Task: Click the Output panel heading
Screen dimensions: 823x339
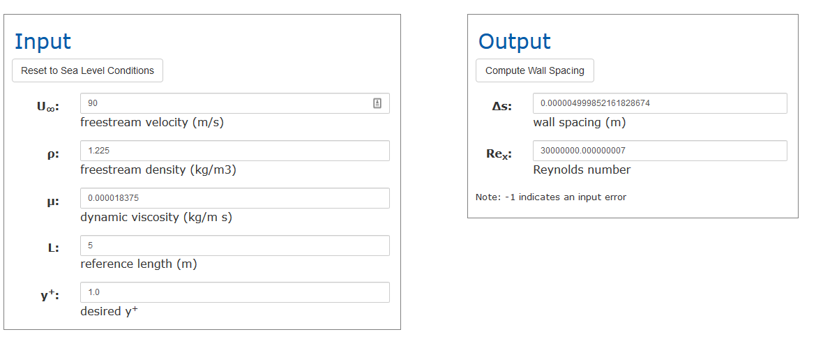Action: tap(514, 41)
